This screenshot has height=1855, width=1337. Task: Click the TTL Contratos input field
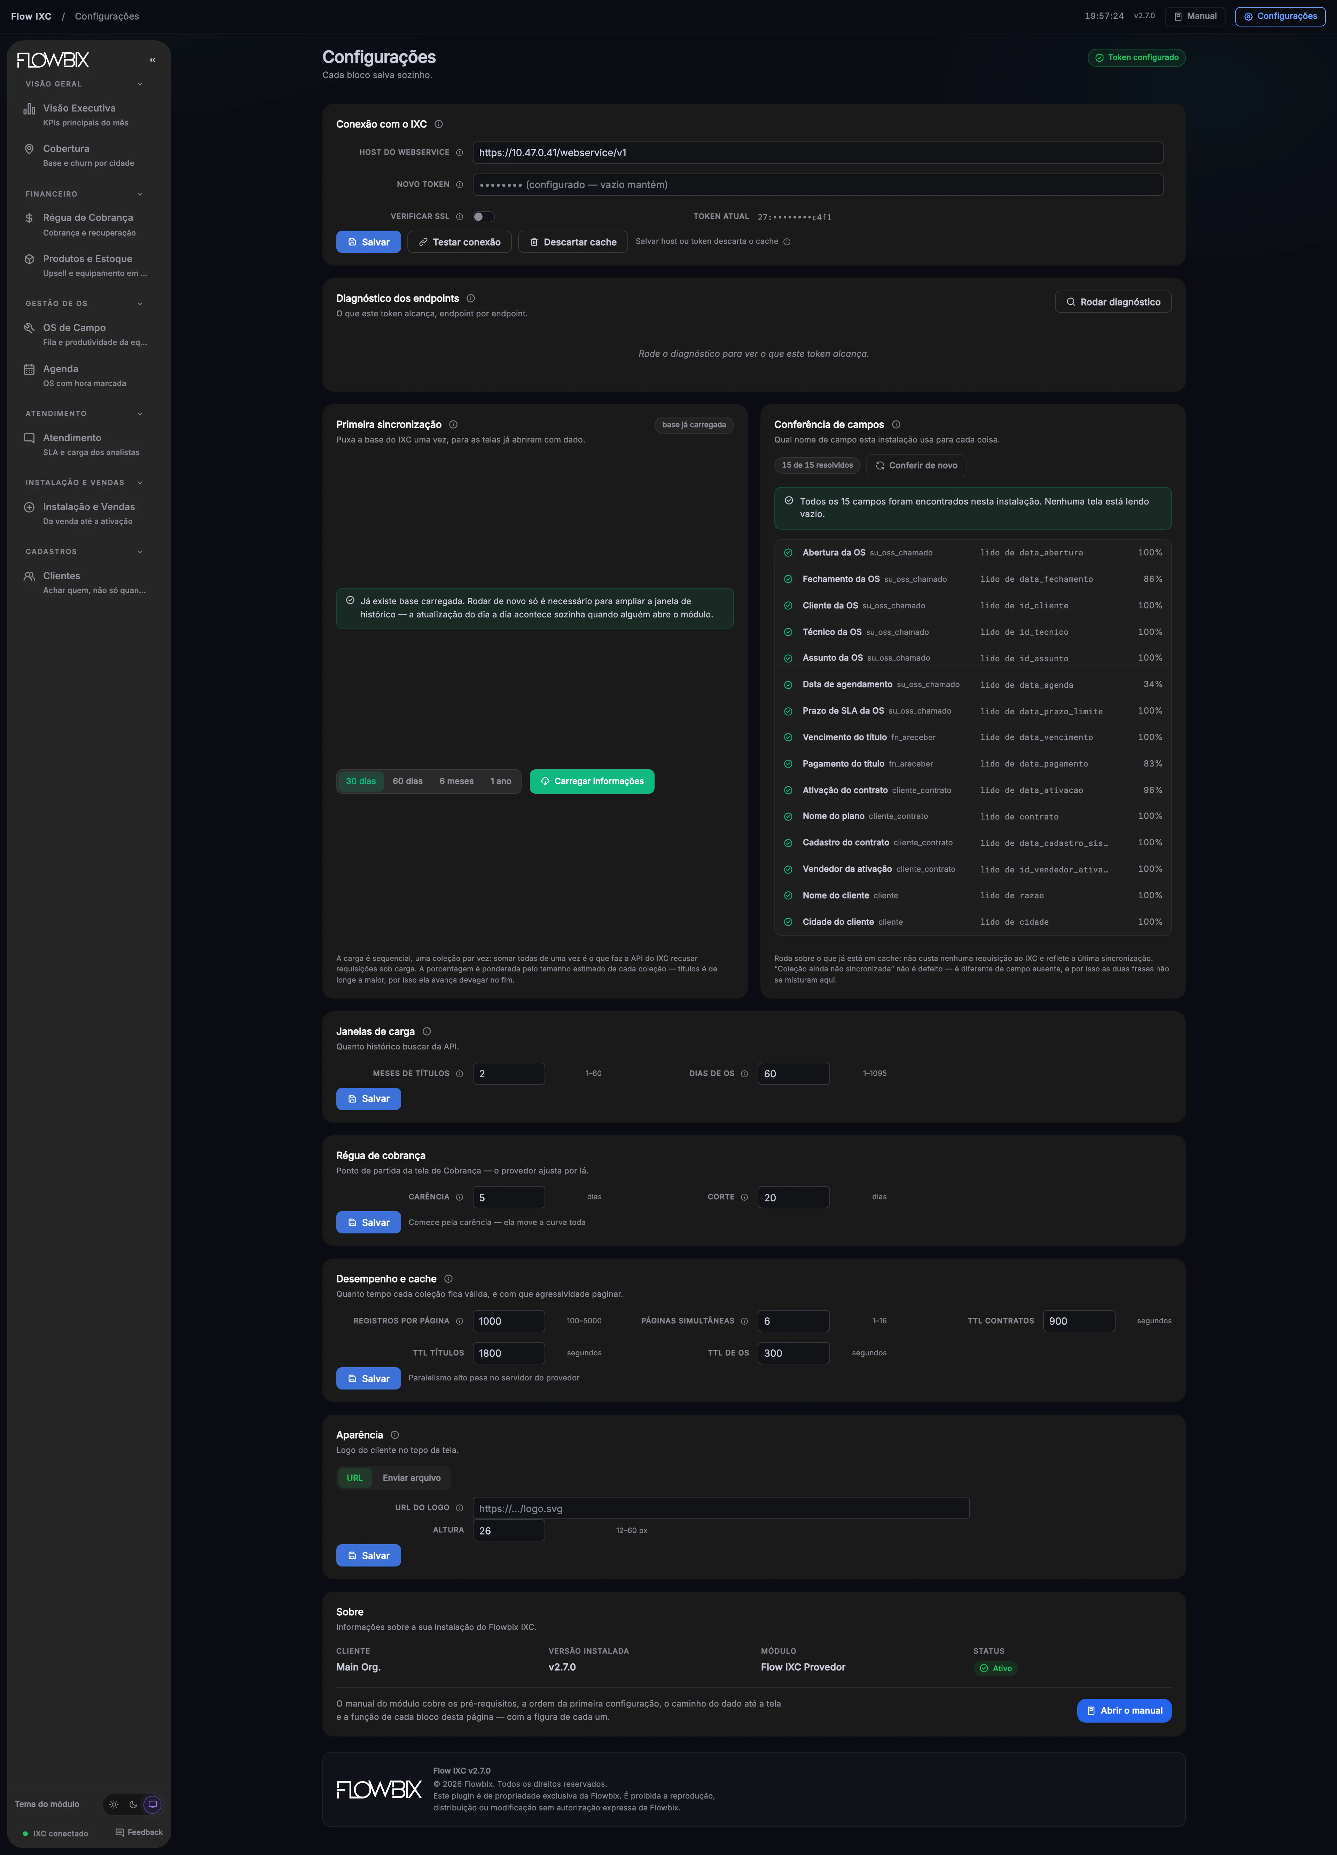1079,1321
